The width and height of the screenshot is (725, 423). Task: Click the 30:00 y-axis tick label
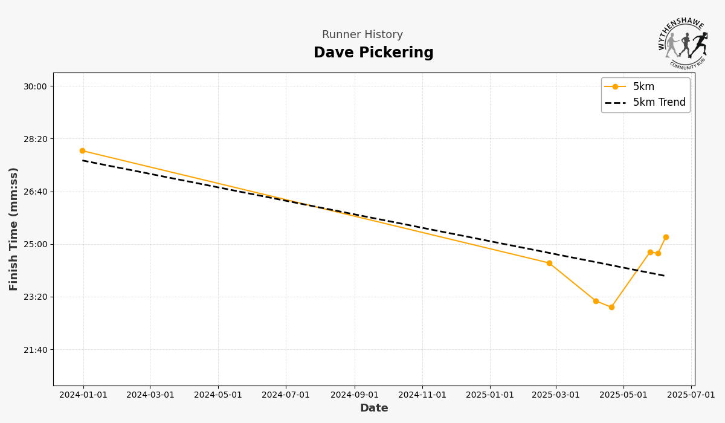(x=35, y=86)
